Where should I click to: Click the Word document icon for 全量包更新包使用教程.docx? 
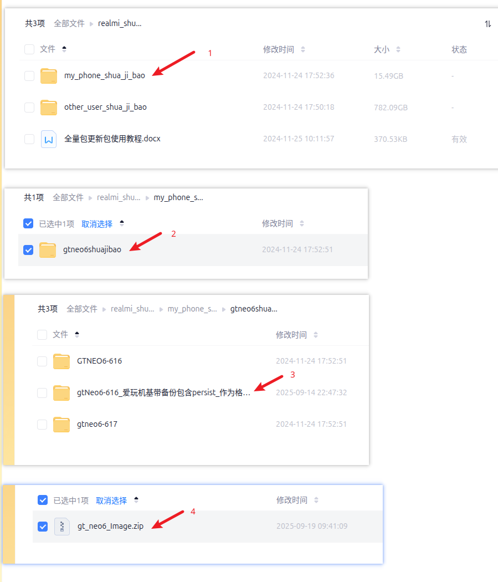click(49, 139)
